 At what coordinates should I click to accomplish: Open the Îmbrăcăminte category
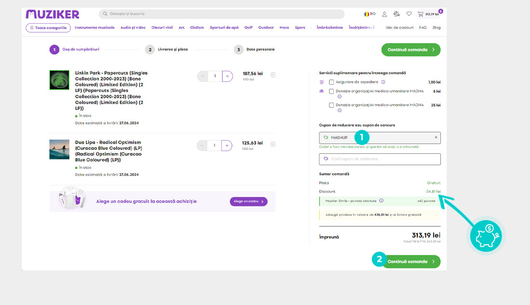(330, 27)
